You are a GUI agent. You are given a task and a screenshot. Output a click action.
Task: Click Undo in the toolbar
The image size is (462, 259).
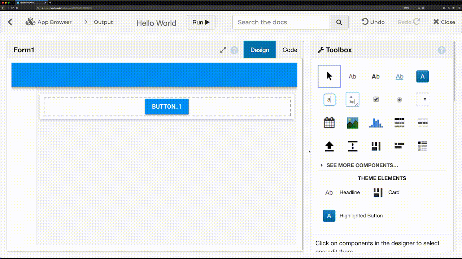pyautogui.click(x=373, y=22)
